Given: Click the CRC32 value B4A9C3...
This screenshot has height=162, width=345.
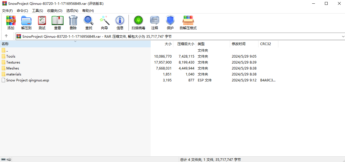Looking at the screenshot, I should 268,80.
